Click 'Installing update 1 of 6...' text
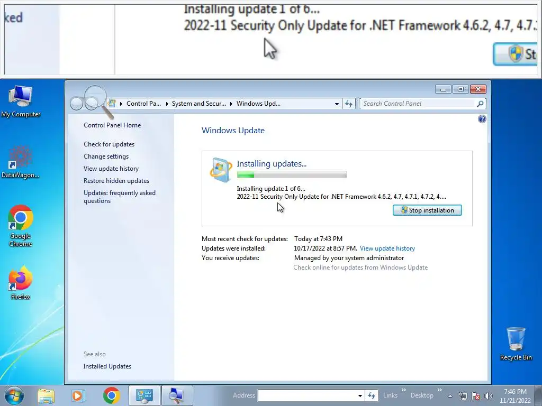The height and width of the screenshot is (406, 542). (271, 189)
